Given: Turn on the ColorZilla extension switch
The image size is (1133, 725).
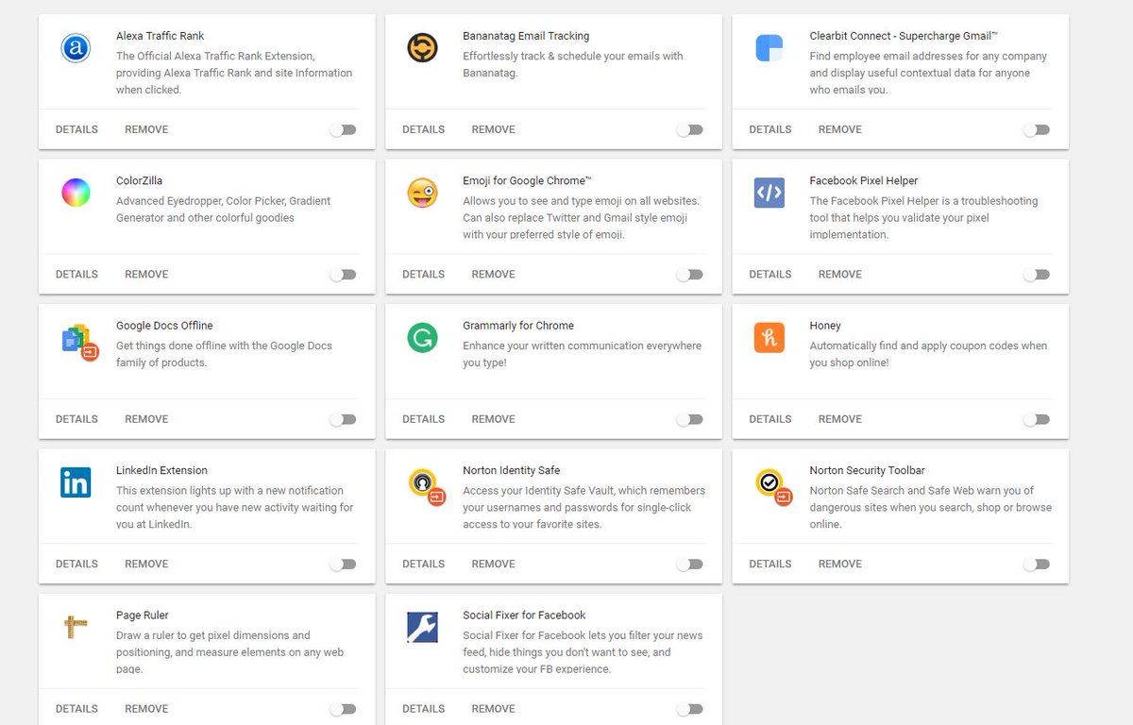Looking at the screenshot, I should [343, 275].
